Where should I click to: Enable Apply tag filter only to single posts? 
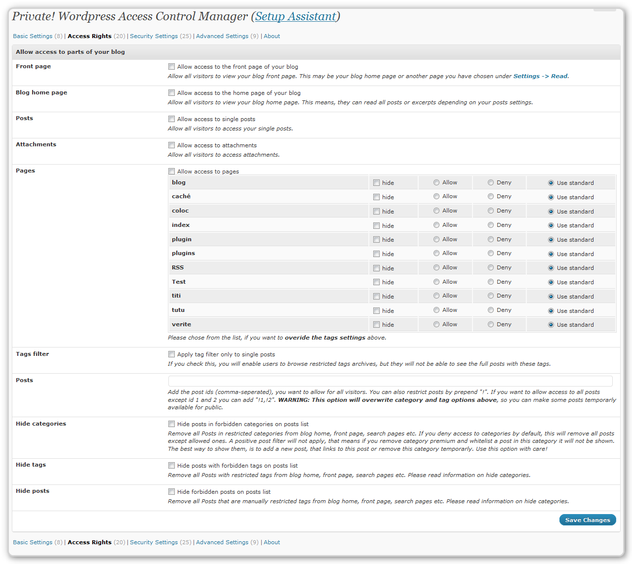click(171, 354)
